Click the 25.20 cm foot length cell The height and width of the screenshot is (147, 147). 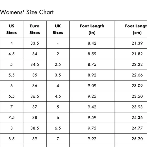[x=131, y=139]
